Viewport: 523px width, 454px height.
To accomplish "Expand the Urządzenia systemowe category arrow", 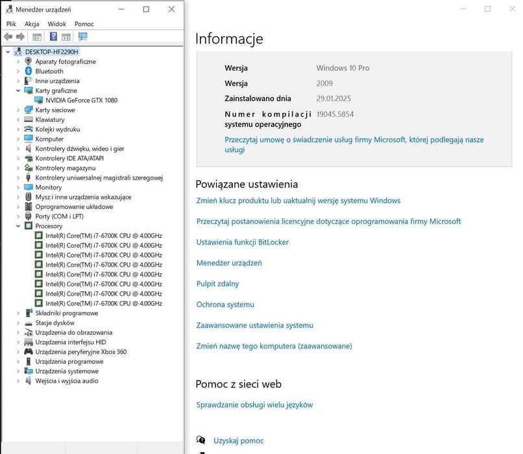I will pos(18,371).
